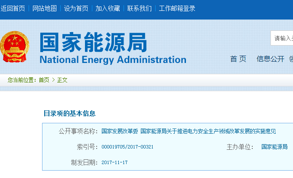Screen dimensions: 293x178
Task: Click the issue date 2017-11-17
Action: point(114,162)
